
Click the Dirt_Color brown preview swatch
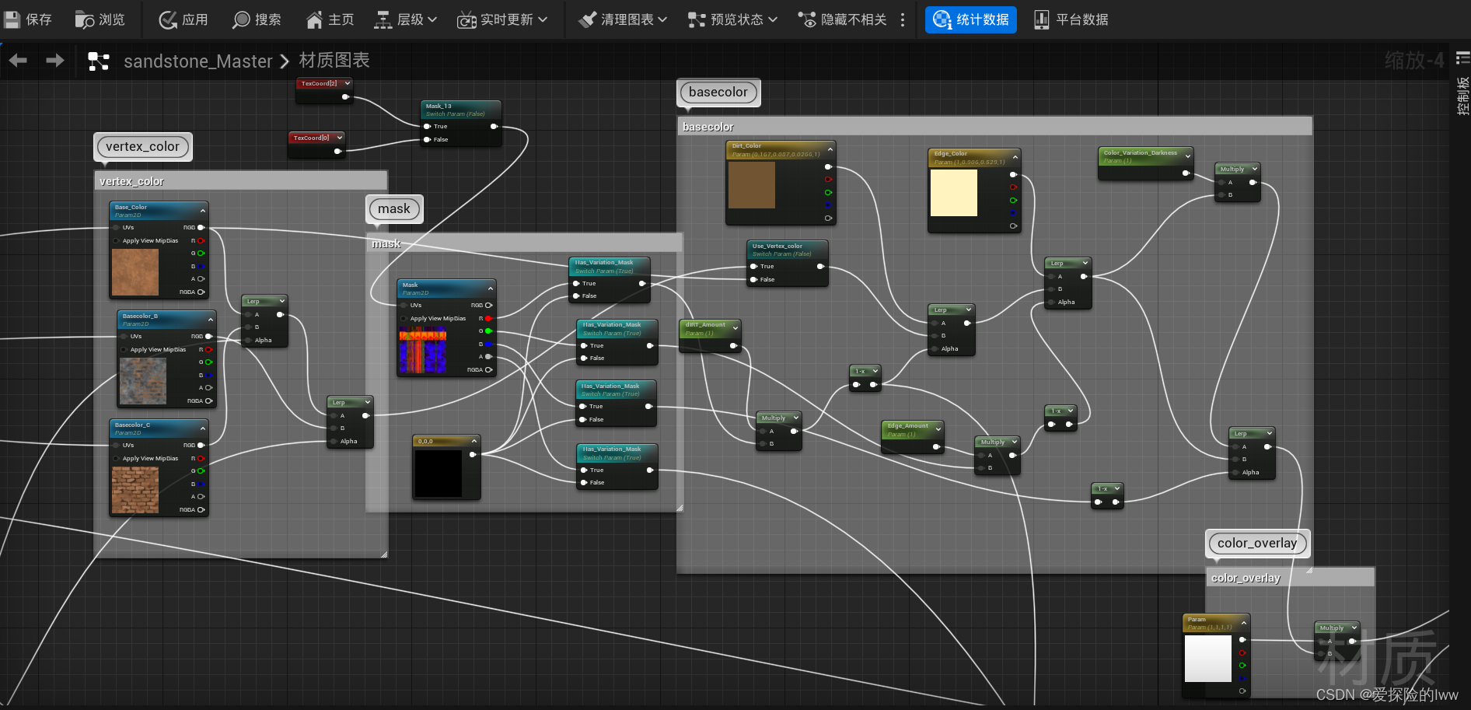click(x=752, y=185)
